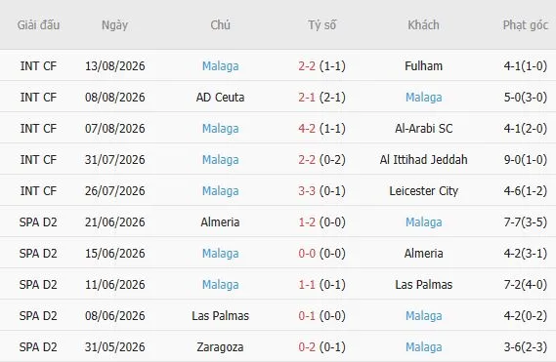Click Zaragoza team name

tap(220, 346)
